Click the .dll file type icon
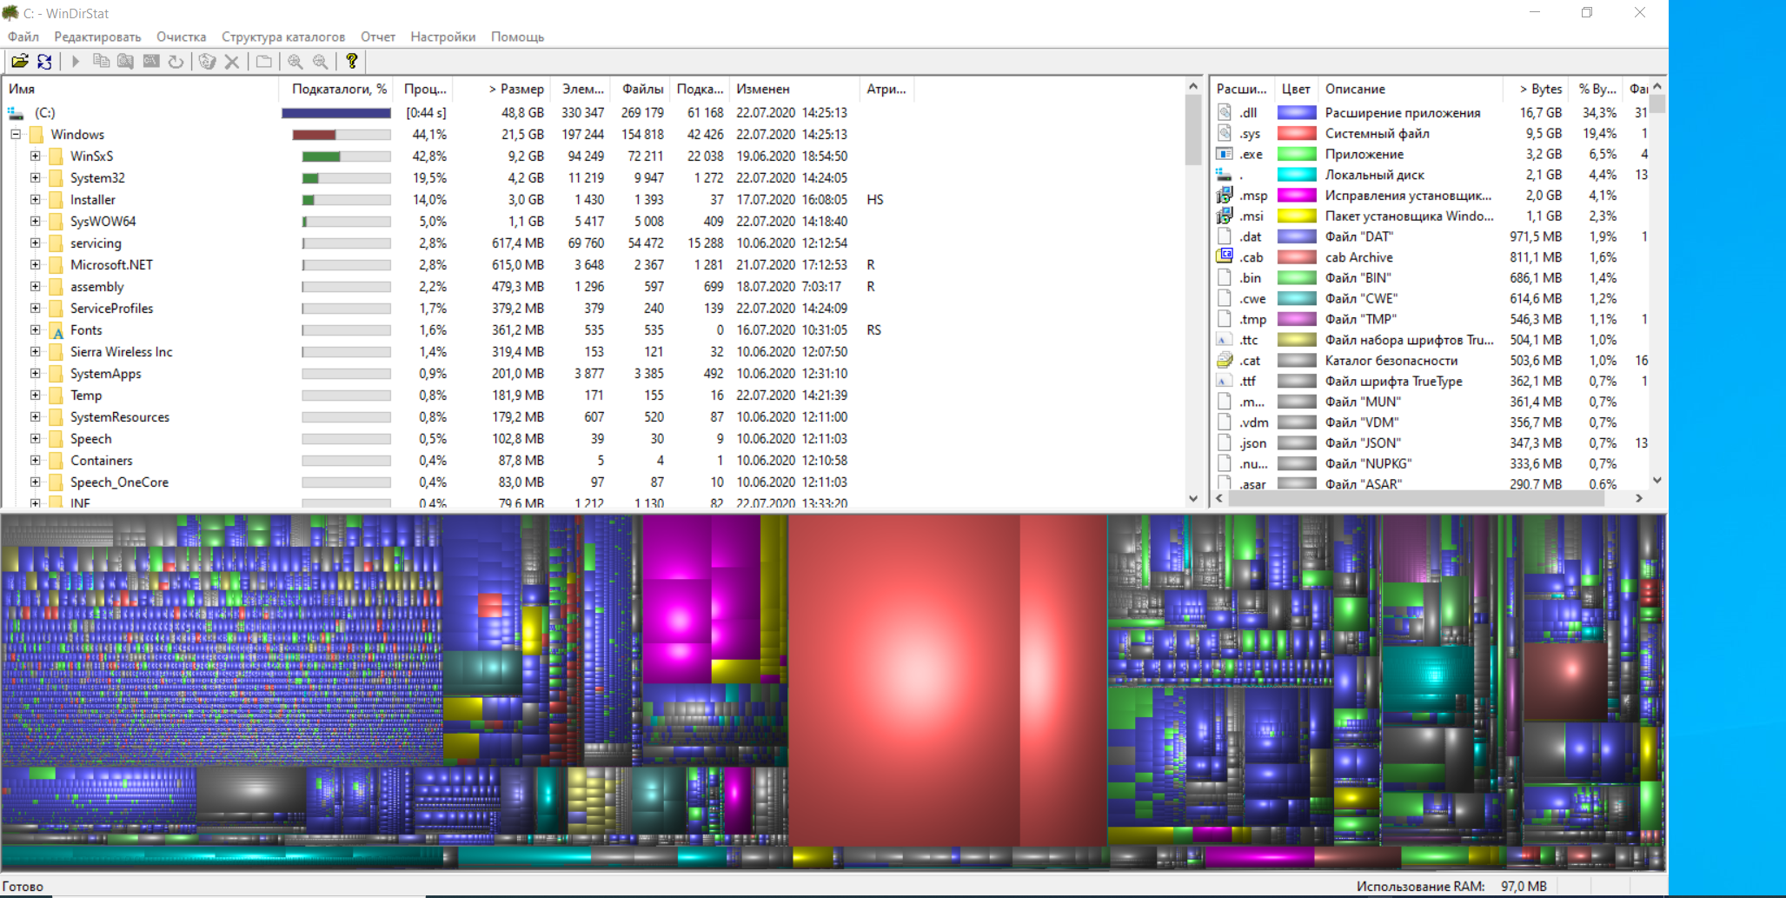The width and height of the screenshot is (1786, 898). click(1225, 112)
